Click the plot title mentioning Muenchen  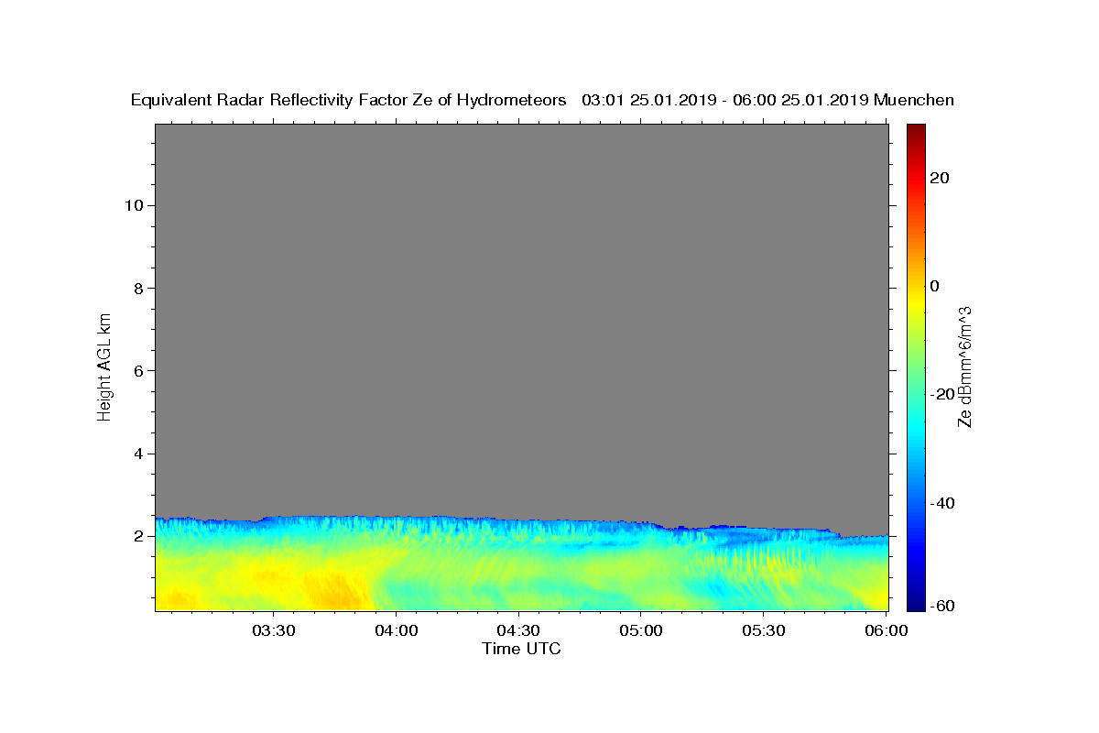click(x=543, y=100)
